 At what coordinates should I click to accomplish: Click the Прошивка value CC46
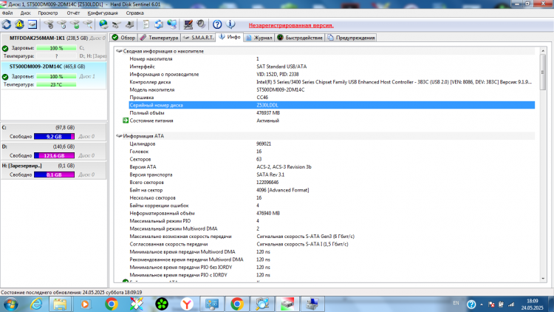point(262,98)
